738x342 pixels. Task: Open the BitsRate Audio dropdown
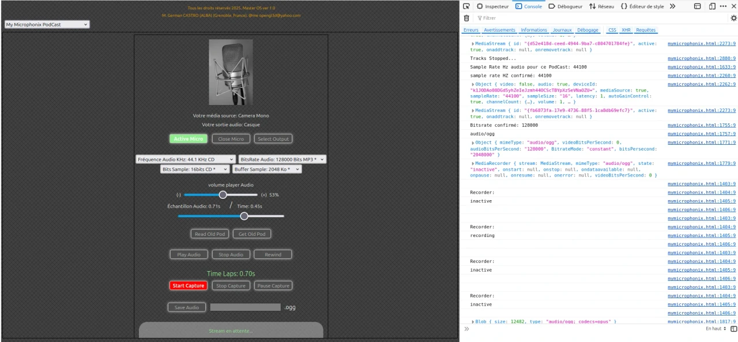(283, 159)
